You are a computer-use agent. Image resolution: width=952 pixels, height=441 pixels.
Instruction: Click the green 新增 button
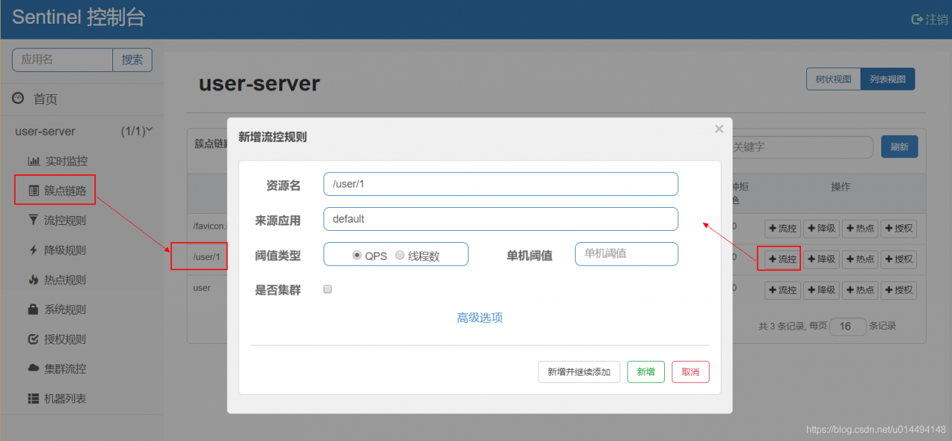[x=646, y=372]
